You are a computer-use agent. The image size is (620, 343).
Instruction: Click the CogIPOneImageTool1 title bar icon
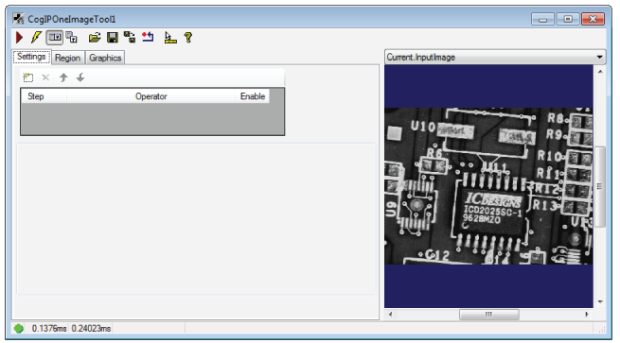(x=18, y=19)
